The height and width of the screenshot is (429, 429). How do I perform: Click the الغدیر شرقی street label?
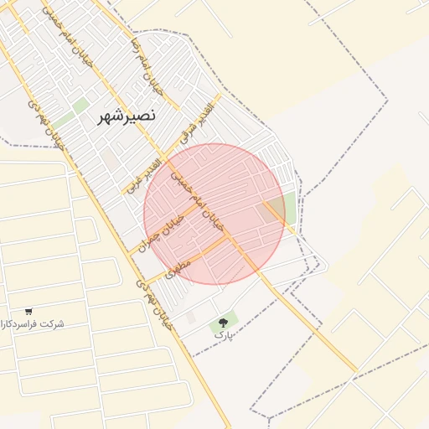[196, 124]
